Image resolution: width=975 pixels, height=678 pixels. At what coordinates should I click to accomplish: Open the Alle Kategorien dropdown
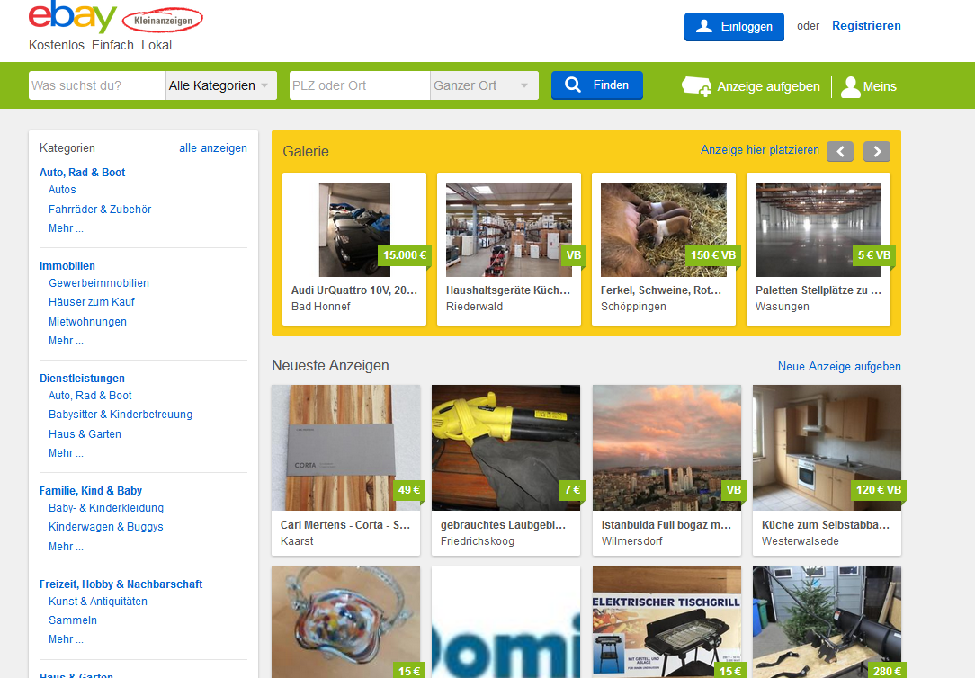point(220,85)
